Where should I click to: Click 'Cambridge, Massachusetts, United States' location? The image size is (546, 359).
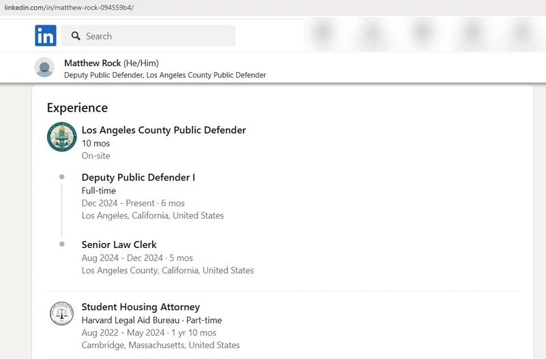tap(160, 345)
